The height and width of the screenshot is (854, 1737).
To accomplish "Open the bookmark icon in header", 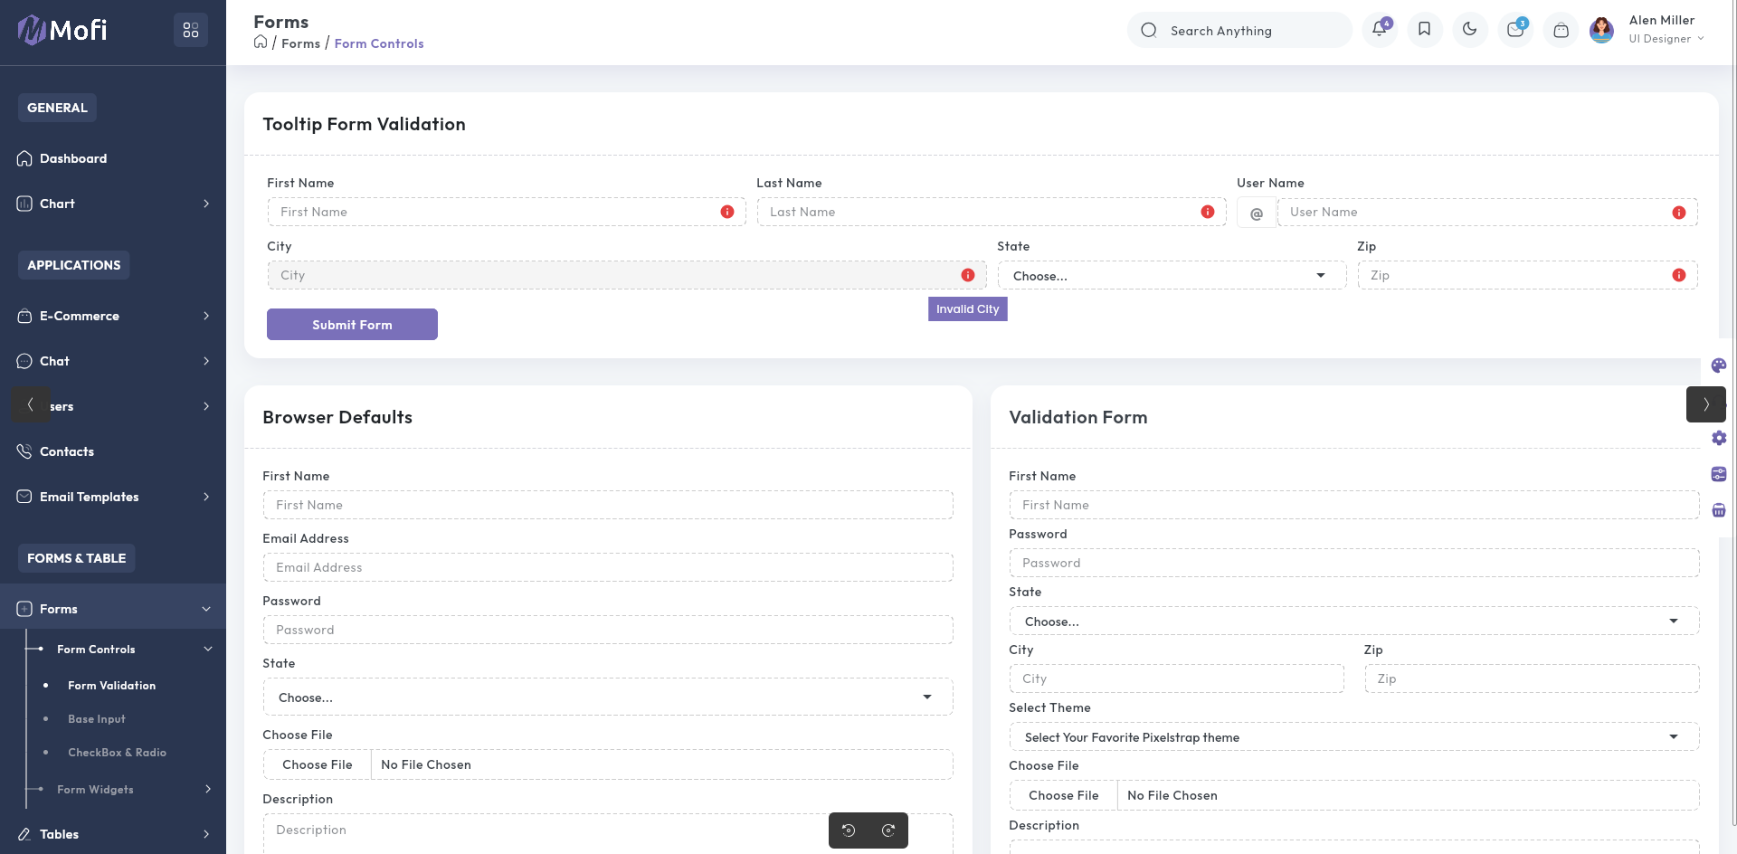I will pyautogui.click(x=1424, y=30).
